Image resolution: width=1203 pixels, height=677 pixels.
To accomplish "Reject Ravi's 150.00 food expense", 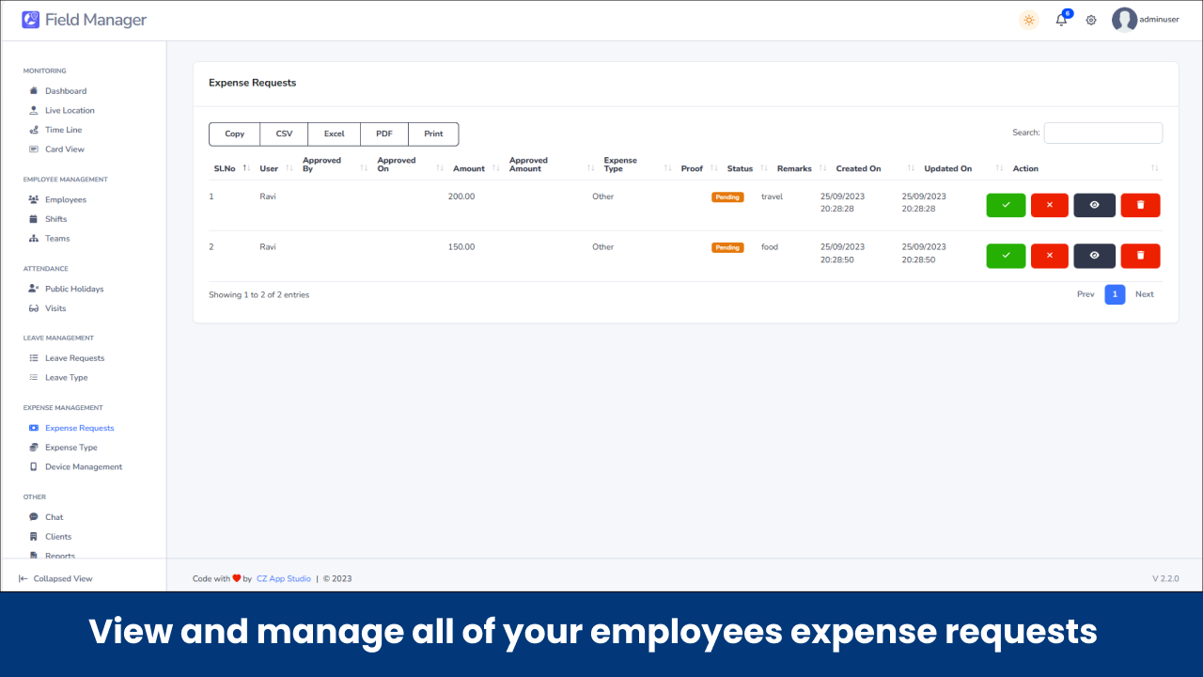I will (1049, 256).
